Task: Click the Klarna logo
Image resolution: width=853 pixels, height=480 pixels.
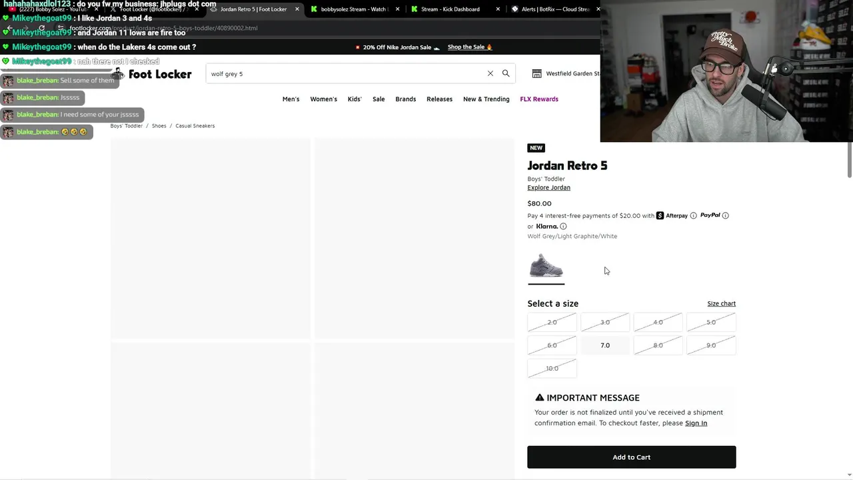Action: point(546,227)
